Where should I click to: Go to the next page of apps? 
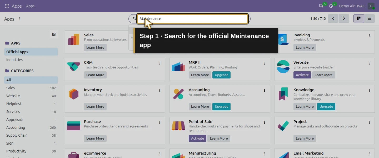[344, 18]
